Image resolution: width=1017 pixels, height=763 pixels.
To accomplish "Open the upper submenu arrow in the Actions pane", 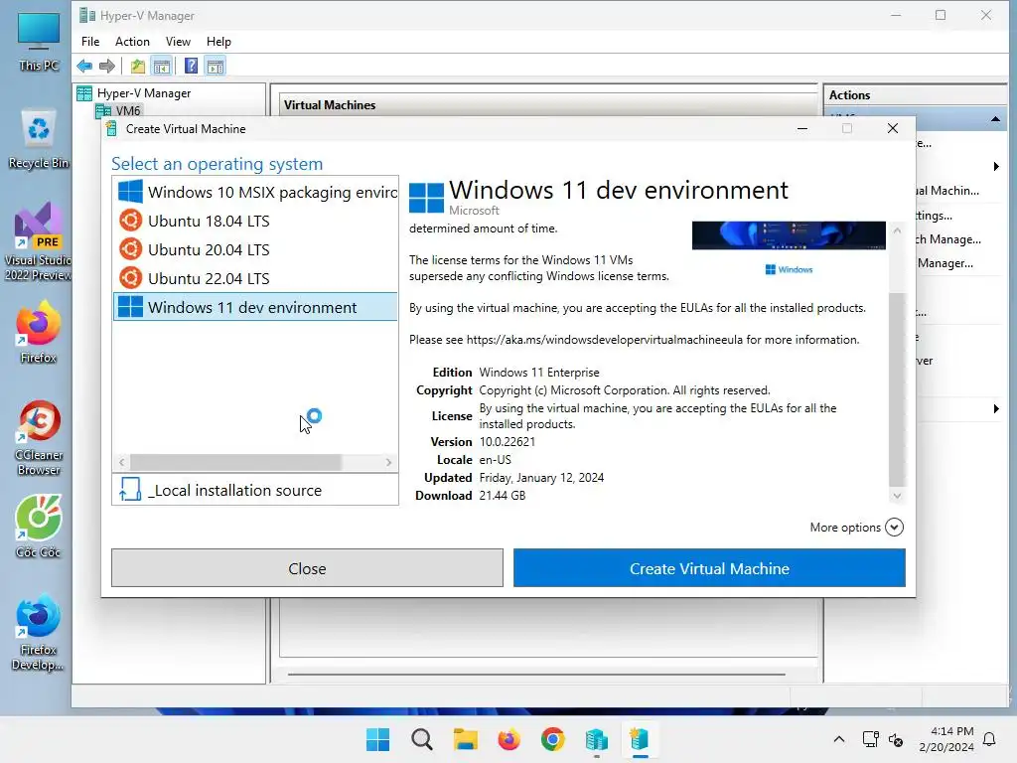I will [996, 167].
